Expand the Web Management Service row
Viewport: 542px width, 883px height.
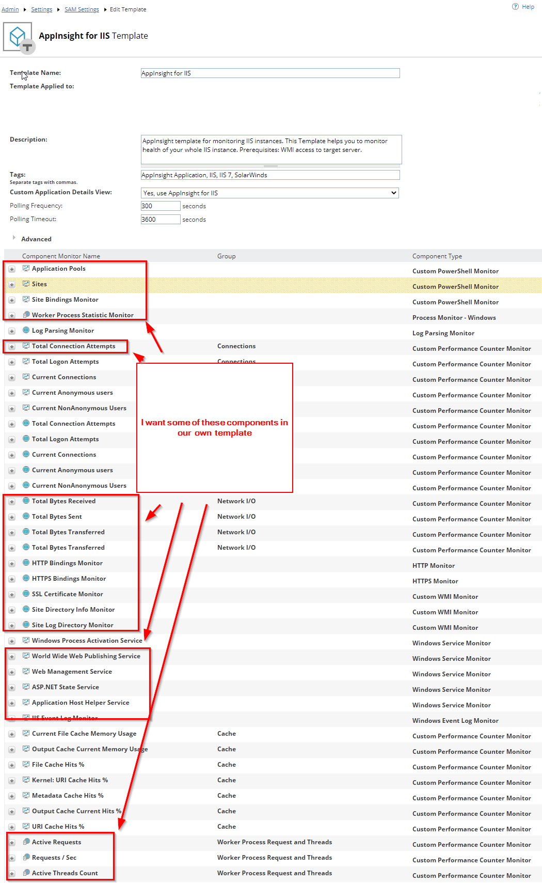tap(12, 672)
